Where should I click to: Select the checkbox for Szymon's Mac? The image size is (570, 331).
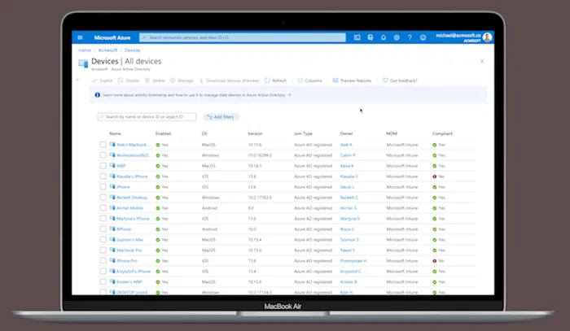click(103, 240)
